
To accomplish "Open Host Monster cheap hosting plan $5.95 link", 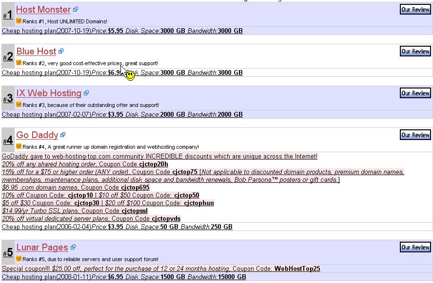I will click(x=122, y=31).
